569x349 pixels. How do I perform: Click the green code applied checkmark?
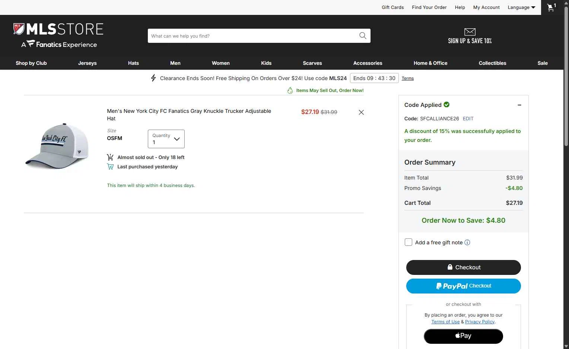pos(446,105)
